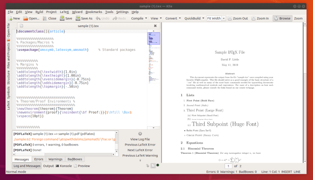Open Files and Projects sidebar panel
Viewport: 313px width, 180px height.
pos(8,56)
